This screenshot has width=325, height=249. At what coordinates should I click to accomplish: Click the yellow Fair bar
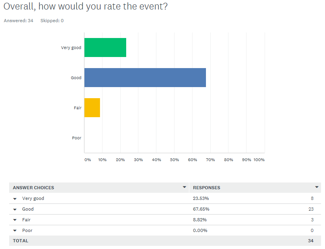click(x=92, y=108)
